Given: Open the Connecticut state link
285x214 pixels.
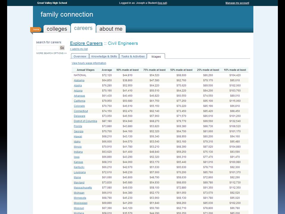Looking at the screenshot, I should [x=81, y=111].
